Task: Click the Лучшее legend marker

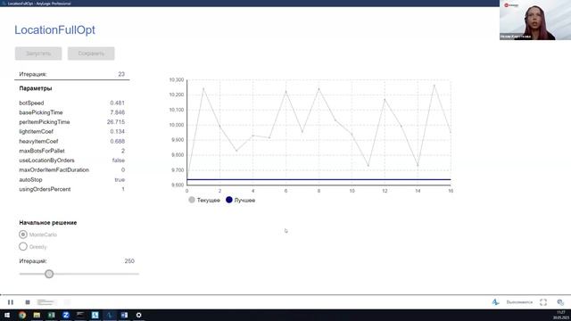Action: [229, 200]
